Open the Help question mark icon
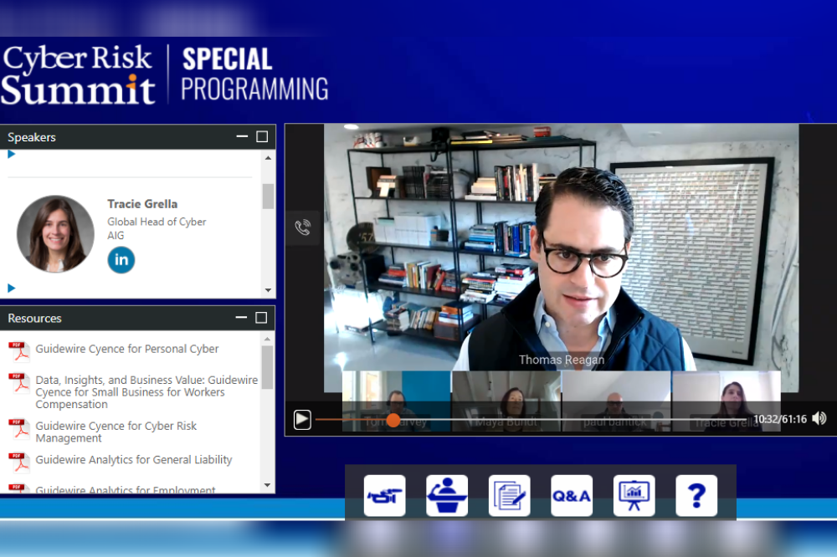Screen dimensions: 837x557 (696, 496)
